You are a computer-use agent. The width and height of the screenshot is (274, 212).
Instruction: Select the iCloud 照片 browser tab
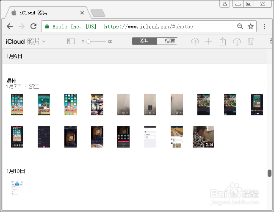(48, 13)
